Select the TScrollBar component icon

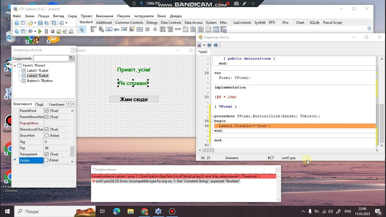coord(178,30)
